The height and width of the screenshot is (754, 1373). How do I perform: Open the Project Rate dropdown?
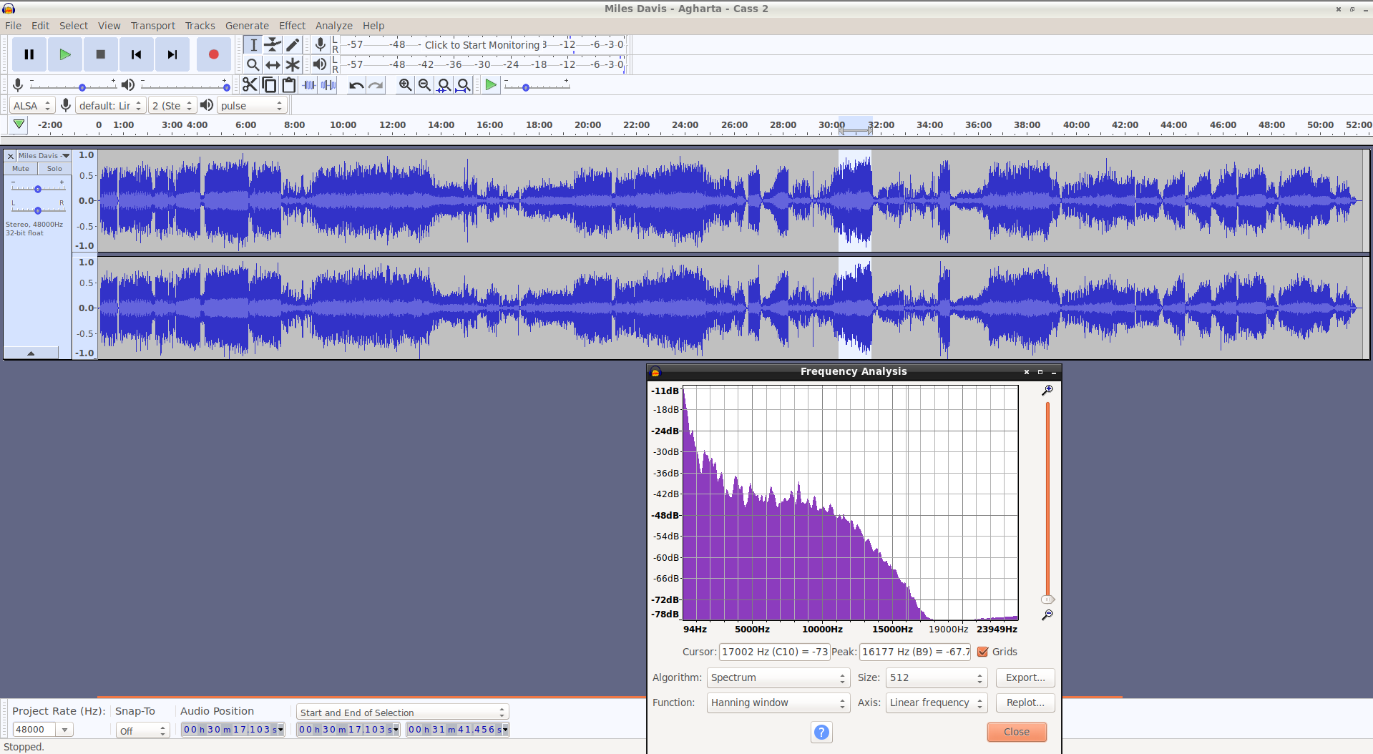point(64,730)
